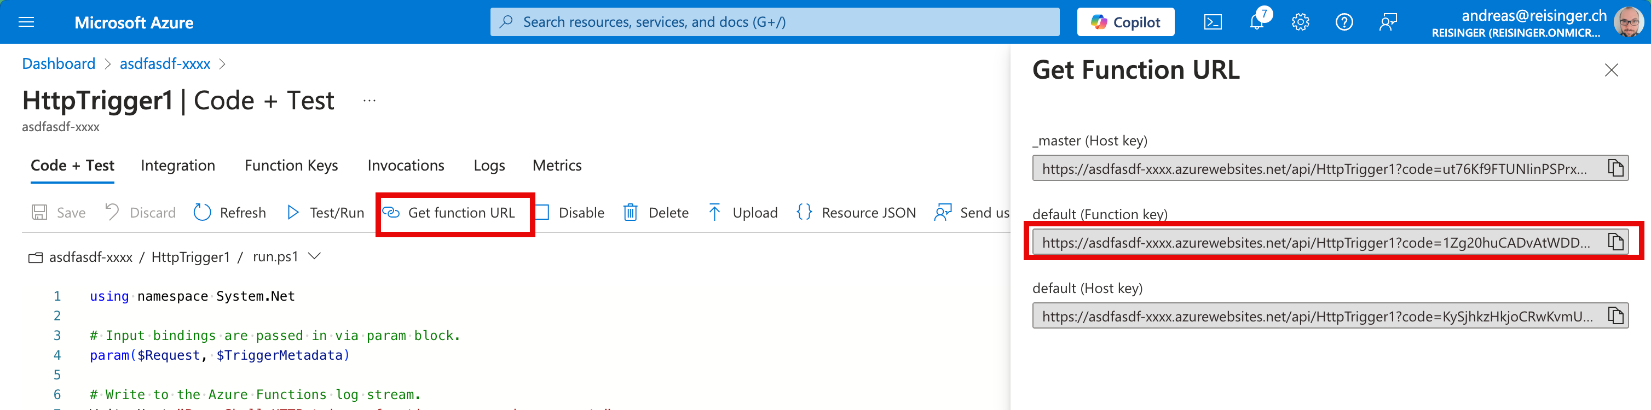Launch Cloud Shell from the top bar
The width and height of the screenshot is (1651, 410).
[x=1213, y=22]
